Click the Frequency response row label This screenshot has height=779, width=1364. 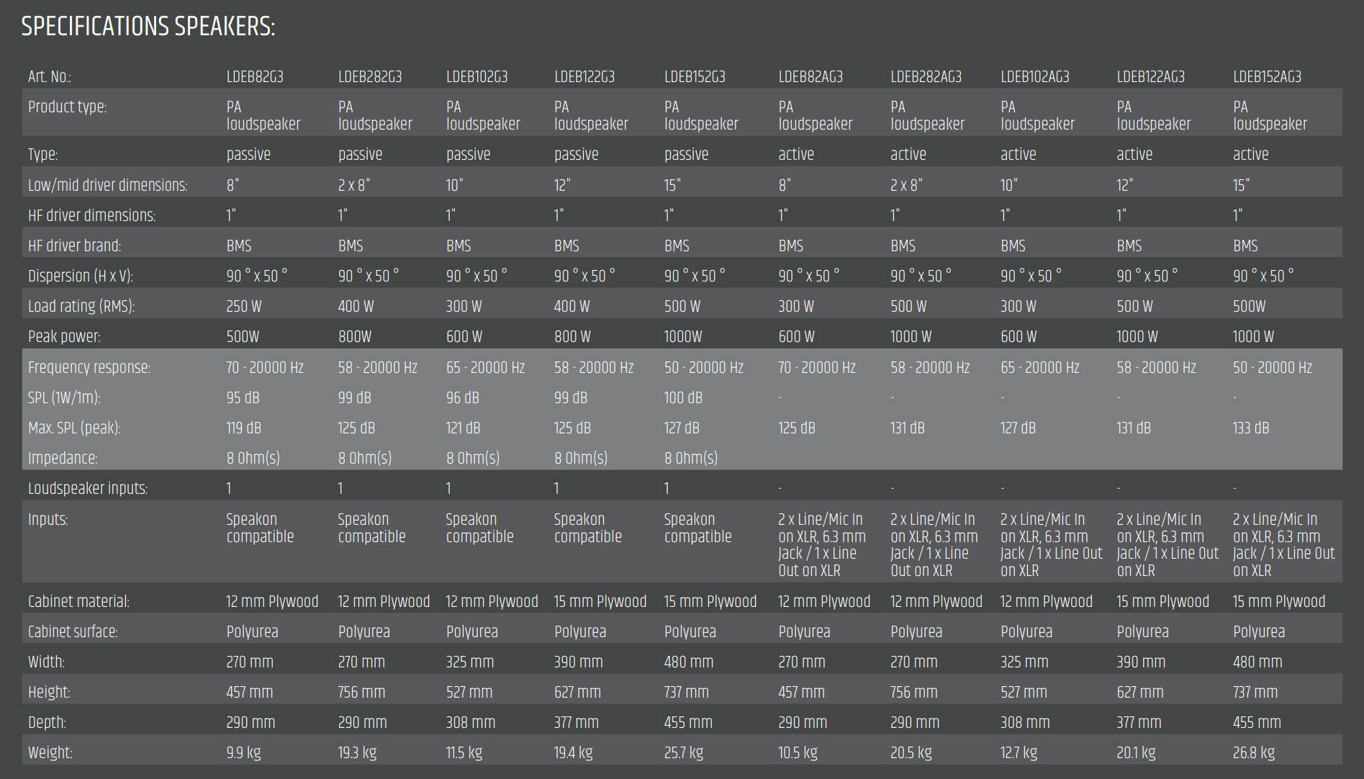point(89,368)
